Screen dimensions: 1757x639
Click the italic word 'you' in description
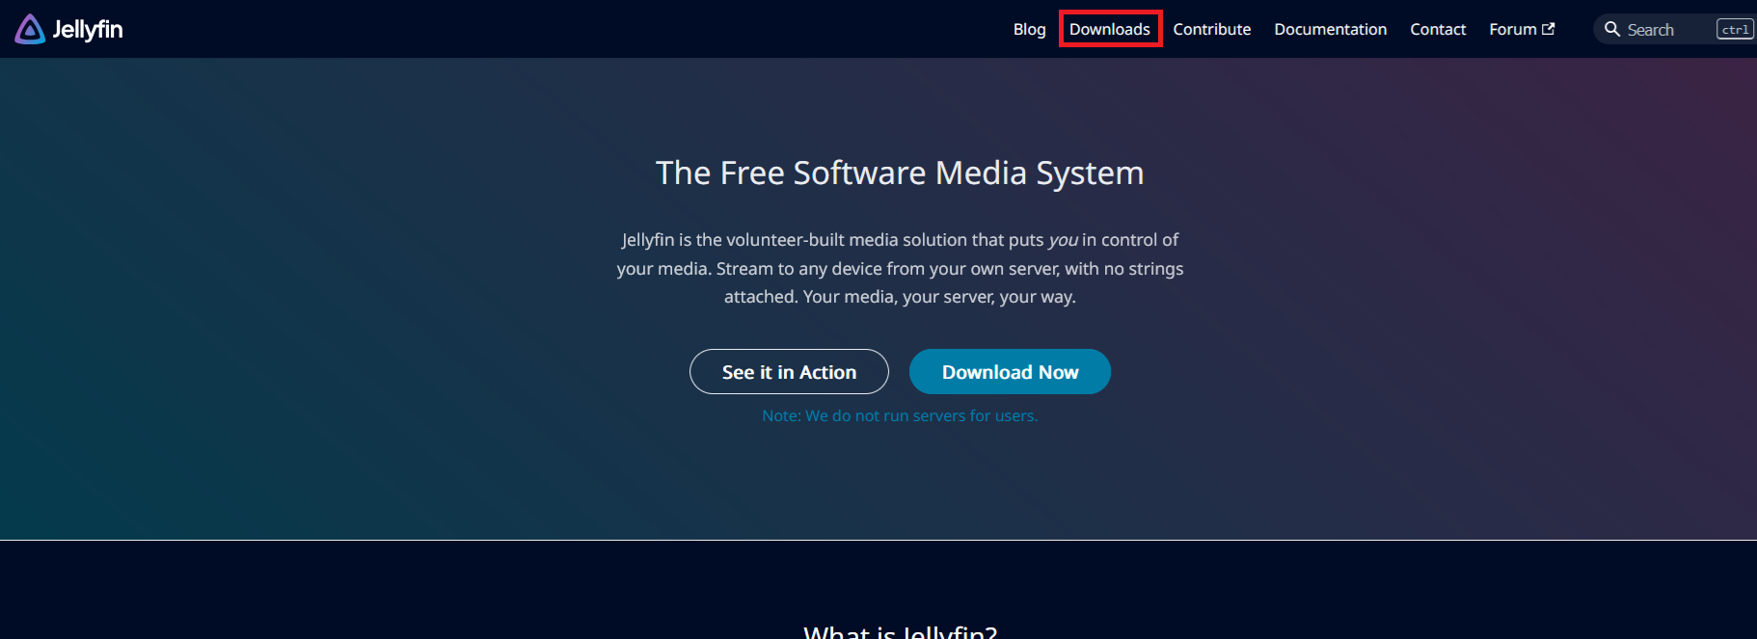(x=1063, y=240)
